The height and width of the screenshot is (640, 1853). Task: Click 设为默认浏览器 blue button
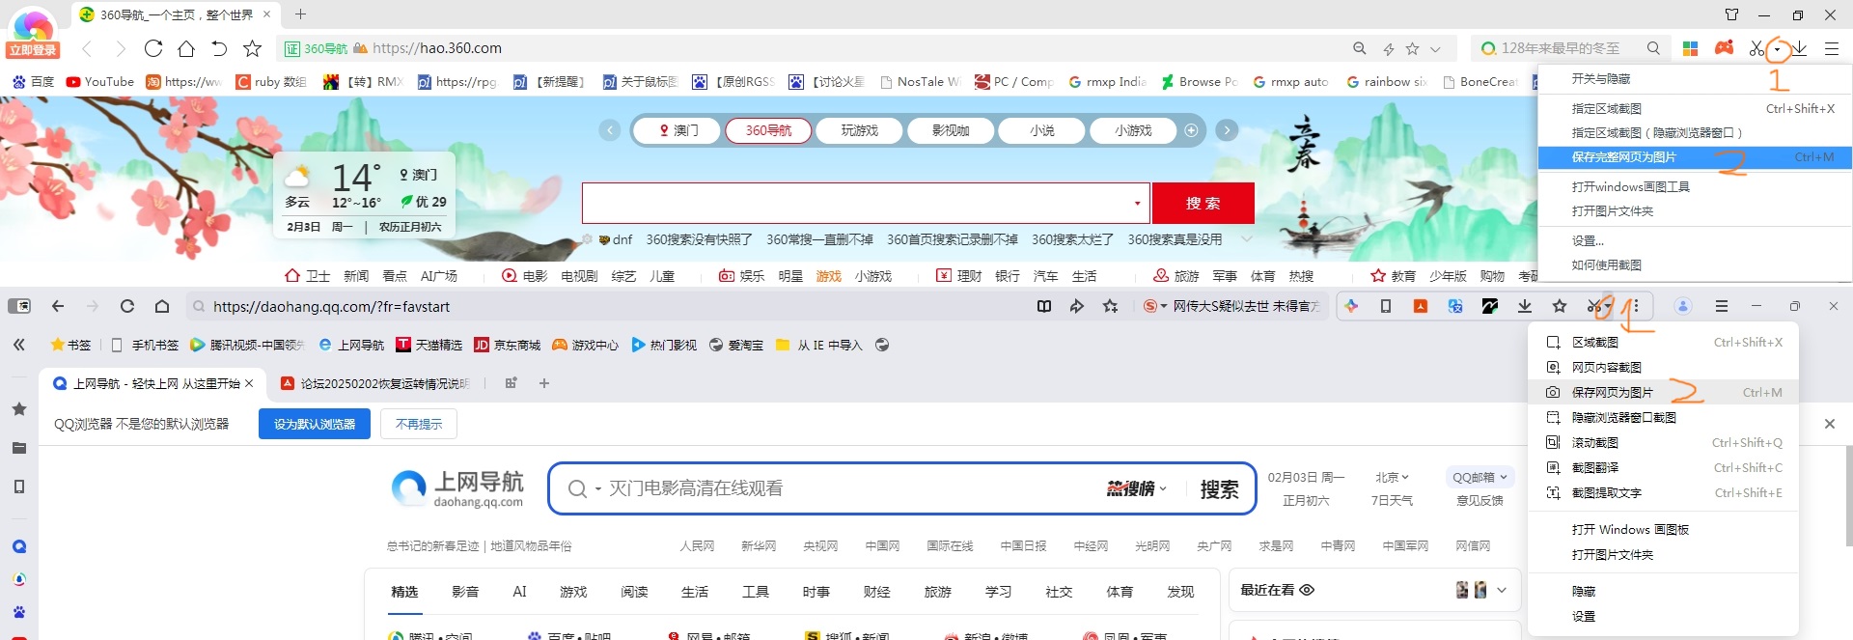(x=315, y=424)
